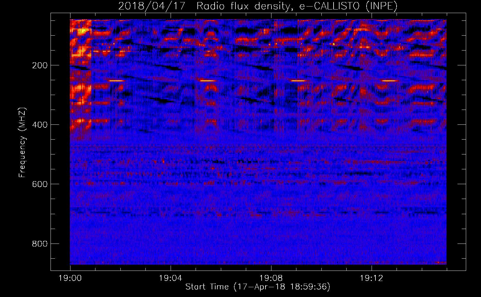The width and height of the screenshot is (481, 297).
Task: Click the 600 frequency tick label
Action: point(40,184)
